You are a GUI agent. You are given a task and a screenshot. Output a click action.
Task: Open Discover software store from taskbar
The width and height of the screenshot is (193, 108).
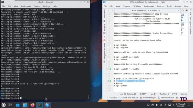click(18, 105)
